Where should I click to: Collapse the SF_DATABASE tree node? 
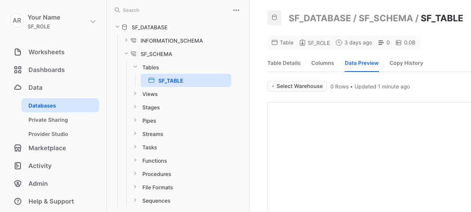[117, 27]
